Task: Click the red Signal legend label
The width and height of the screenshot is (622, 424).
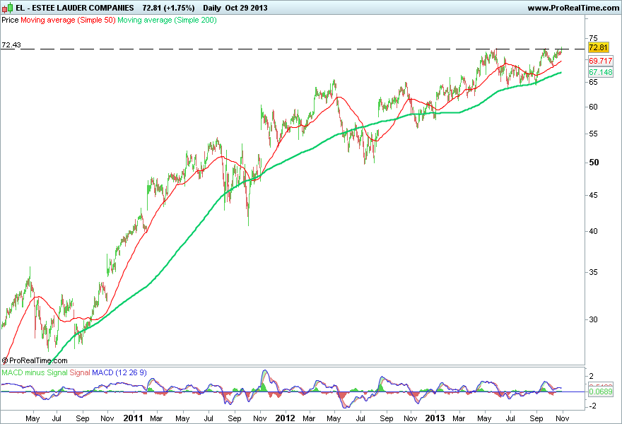Action: click(80, 372)
